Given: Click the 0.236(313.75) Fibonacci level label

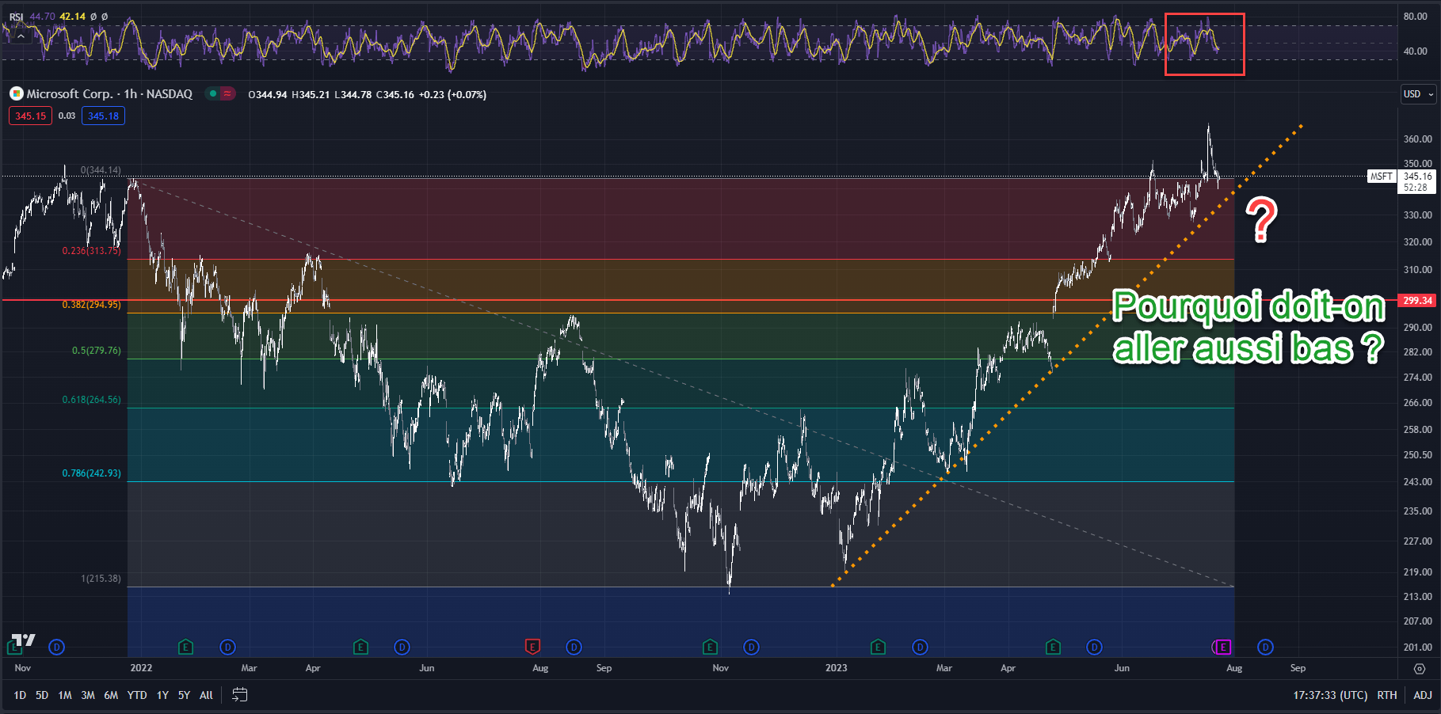Looking at the screenshot, I should coord(92,251).
